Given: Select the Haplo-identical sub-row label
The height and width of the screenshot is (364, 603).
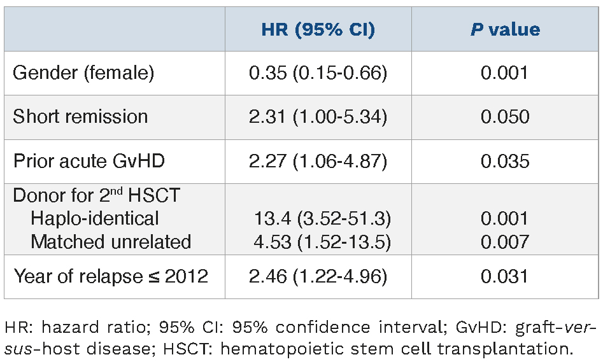Looking at the screenshot, I should [x=95, y=218].
